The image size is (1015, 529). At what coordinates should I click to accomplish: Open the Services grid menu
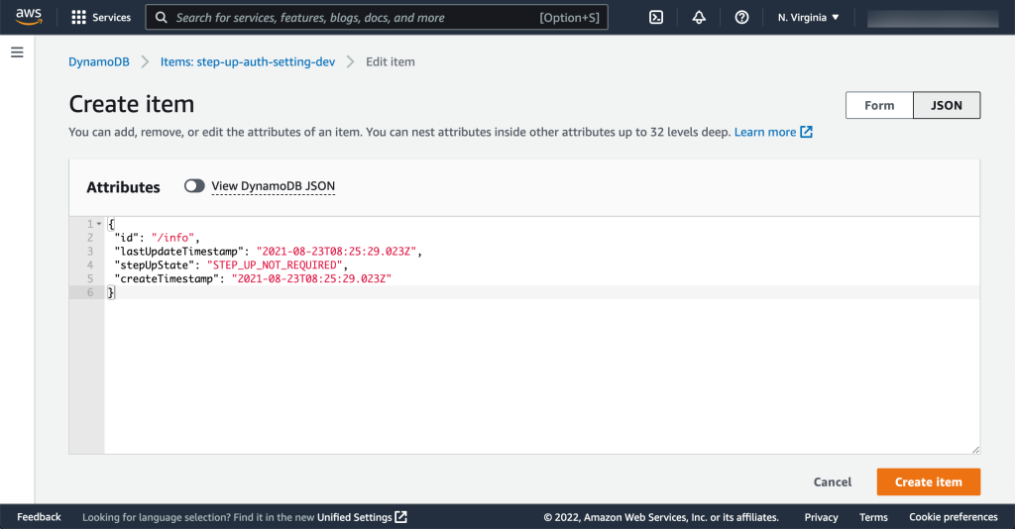point(78,18)
